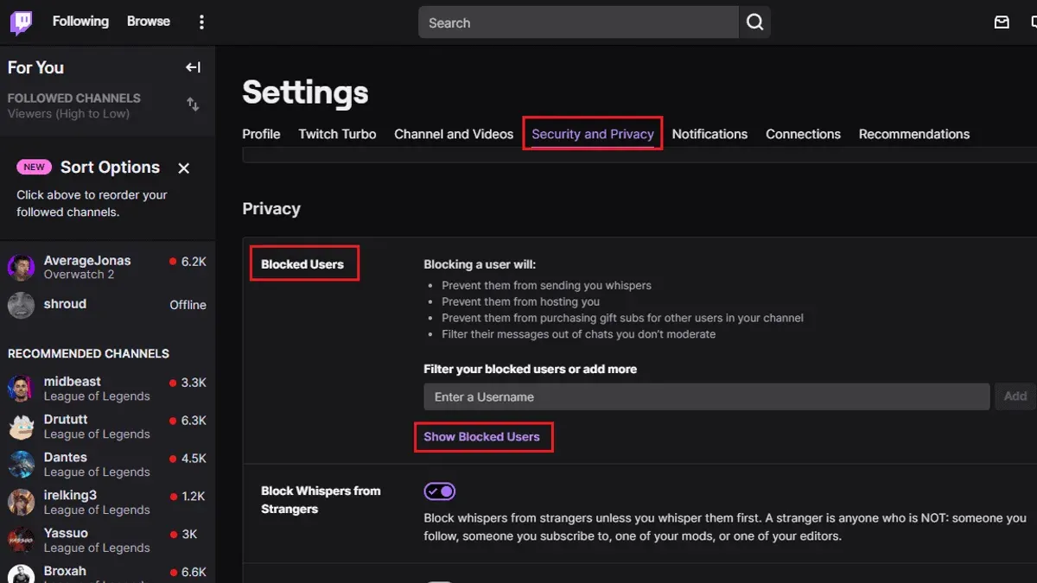Focus the Enter a Username field
The height and width of the screenshot is (583, 1037).
pyautogui.click(x=706, y=396)
